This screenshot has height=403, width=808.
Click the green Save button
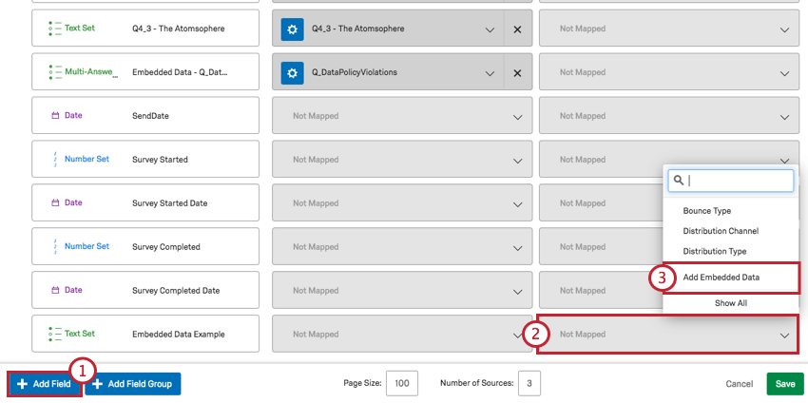pyautogui.click(x=785, y=384)
